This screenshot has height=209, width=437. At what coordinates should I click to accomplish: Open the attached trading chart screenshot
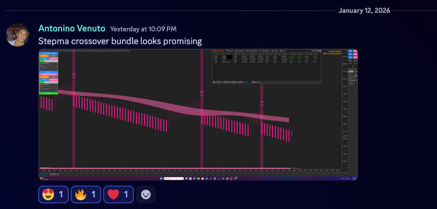pyautogui.click(x=198, y=115)
